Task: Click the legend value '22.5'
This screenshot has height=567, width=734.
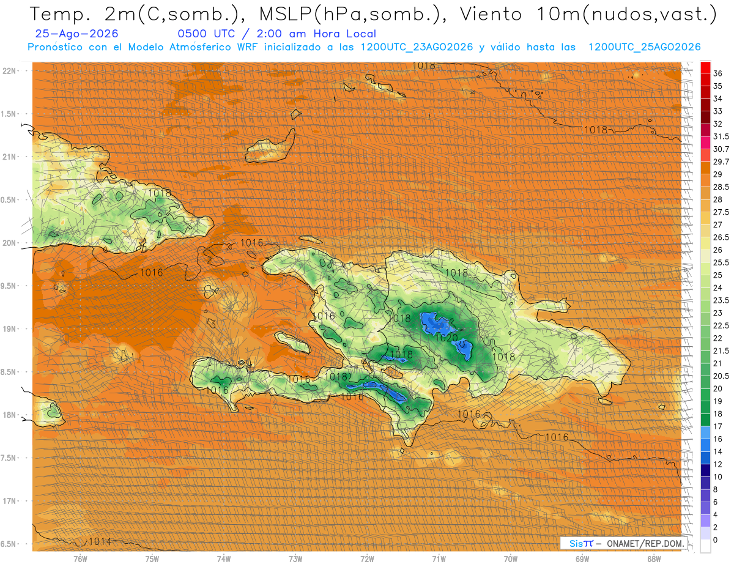Action: coord(721,325)
